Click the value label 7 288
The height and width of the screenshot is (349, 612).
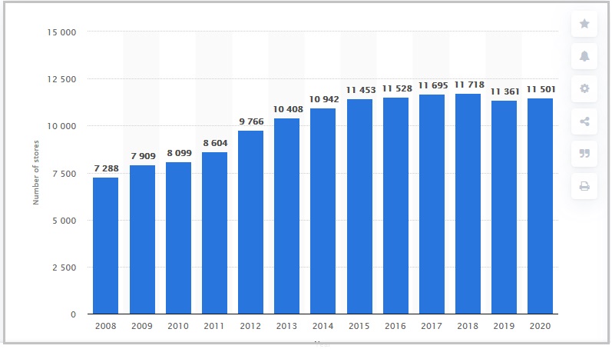tap(106, 168)
